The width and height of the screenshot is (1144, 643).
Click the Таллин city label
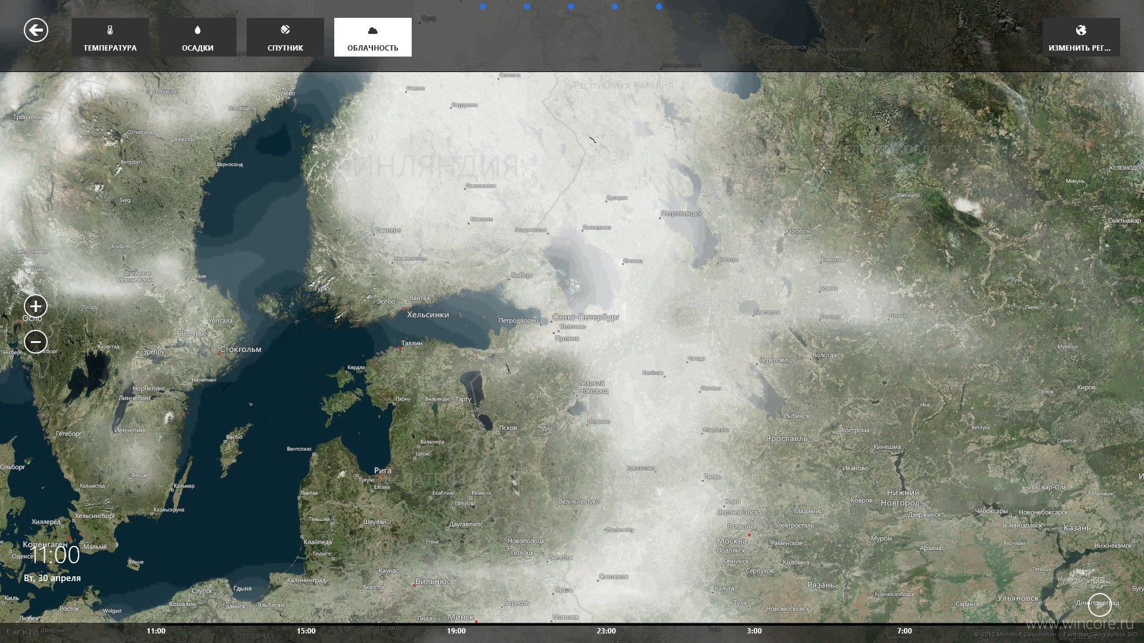pos(412,344)
